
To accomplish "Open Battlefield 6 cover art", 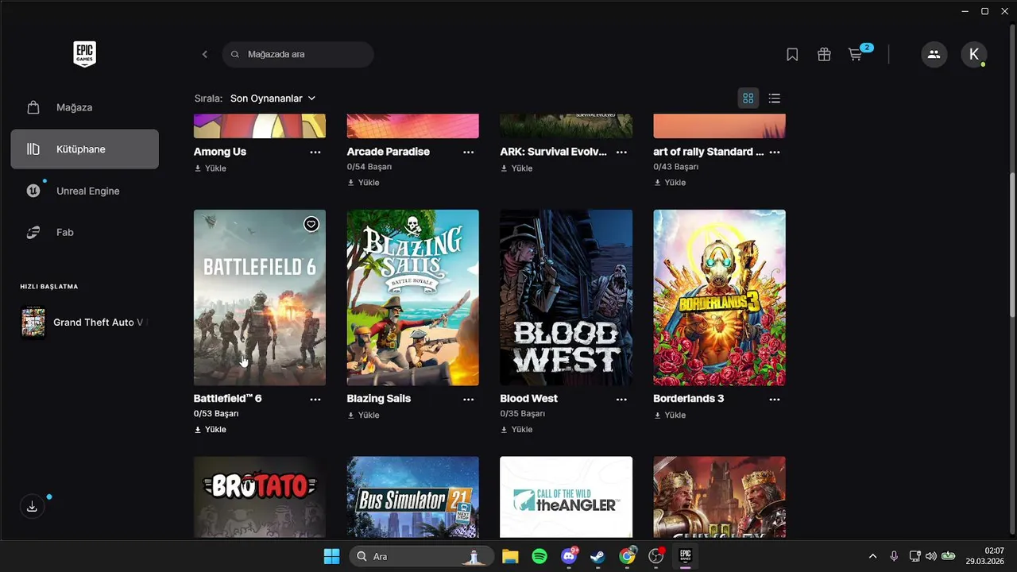I will 260,297.
